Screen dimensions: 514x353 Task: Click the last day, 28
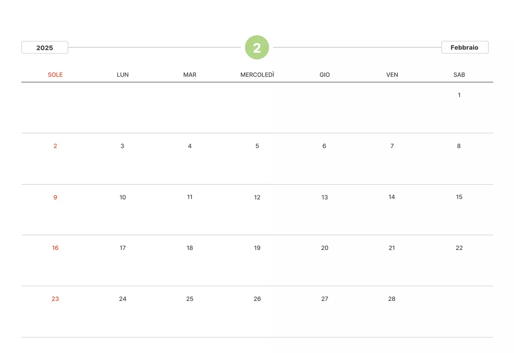[x=392, y=299]
